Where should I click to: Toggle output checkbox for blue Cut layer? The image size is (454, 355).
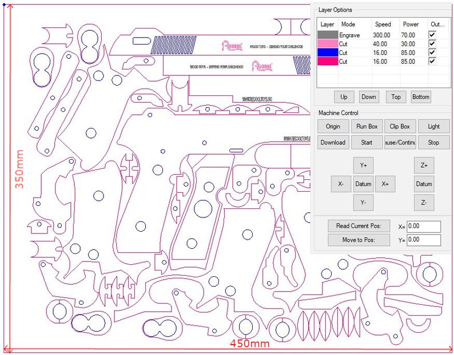pos(432,53)
